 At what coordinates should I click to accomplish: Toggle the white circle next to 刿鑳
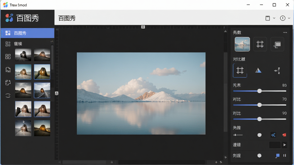(x=259, y=156)
